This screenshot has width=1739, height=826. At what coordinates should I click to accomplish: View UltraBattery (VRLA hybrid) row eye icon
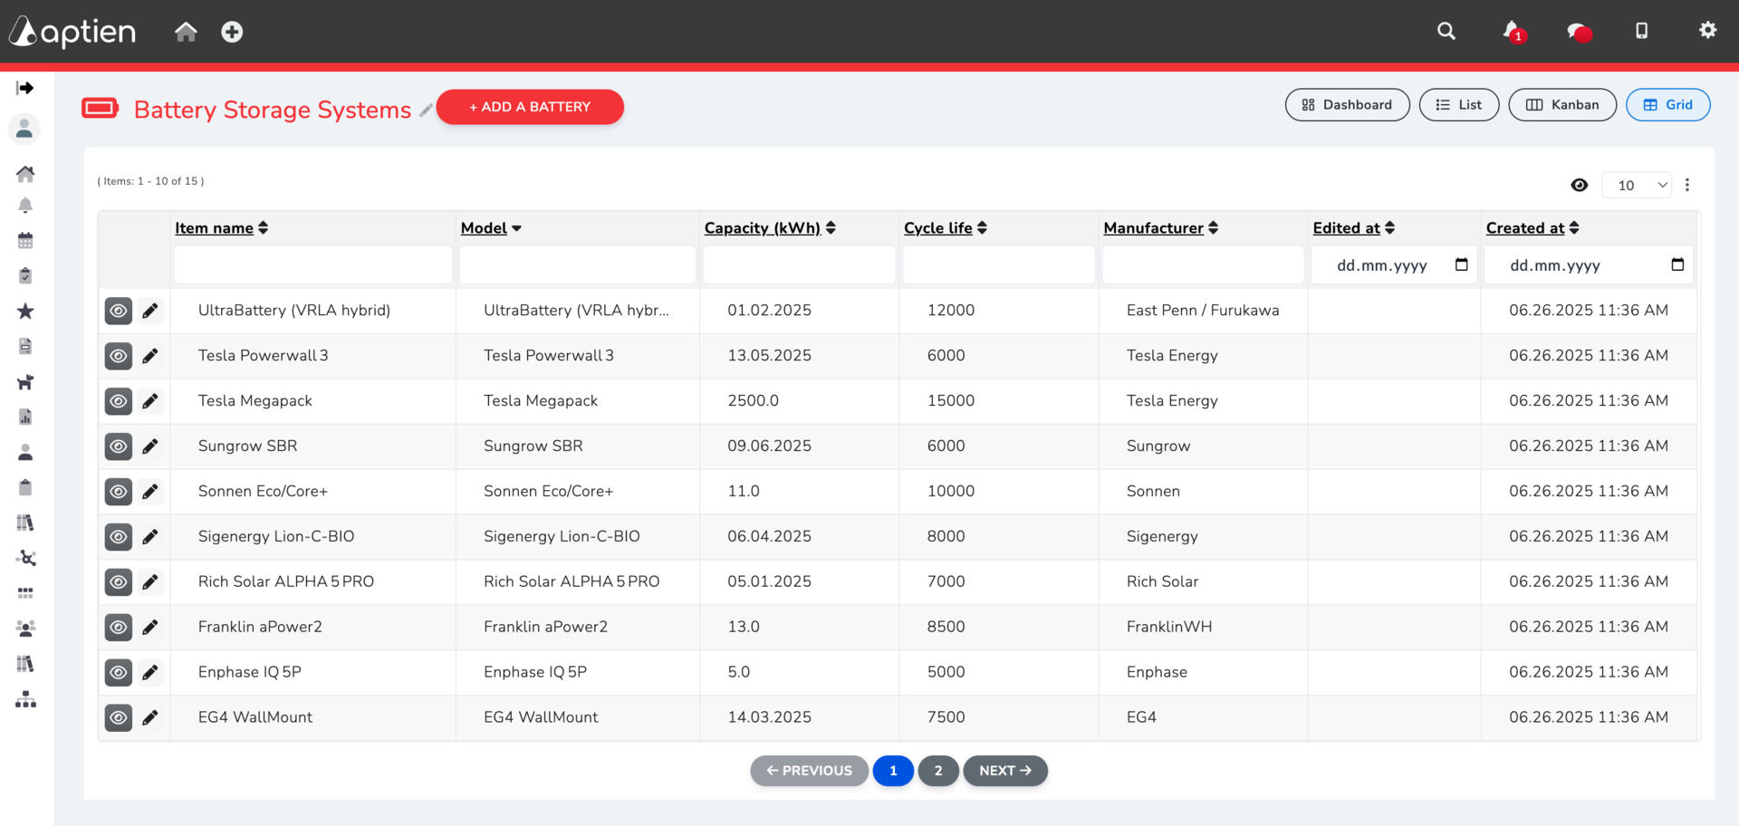coord(119,311)
